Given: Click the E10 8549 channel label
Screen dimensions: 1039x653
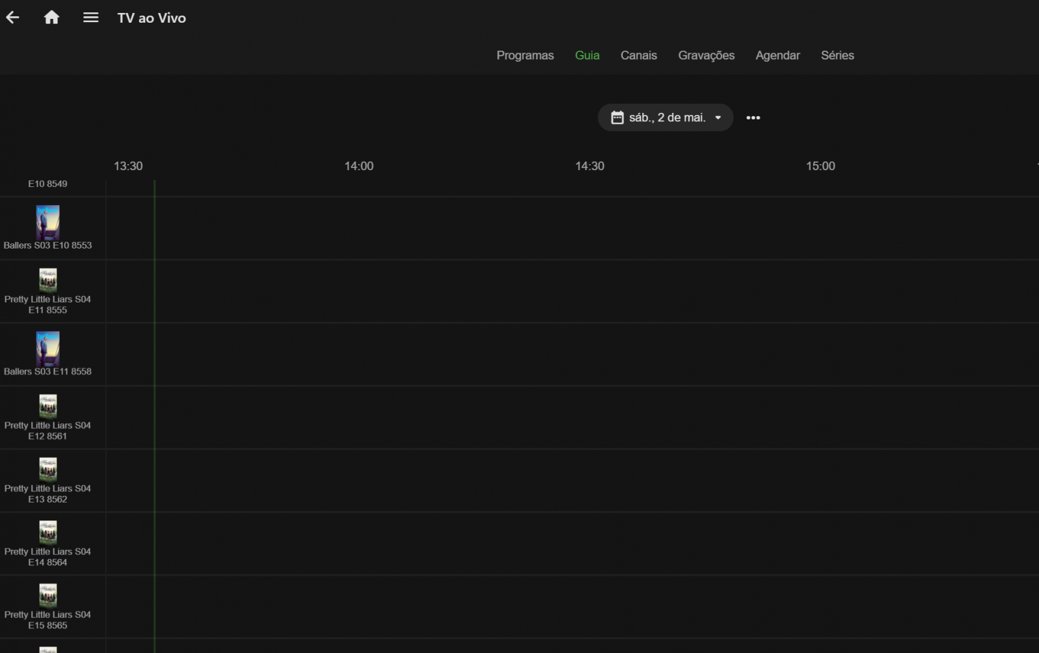Looking at the screenshot, I should click(47, 184).
